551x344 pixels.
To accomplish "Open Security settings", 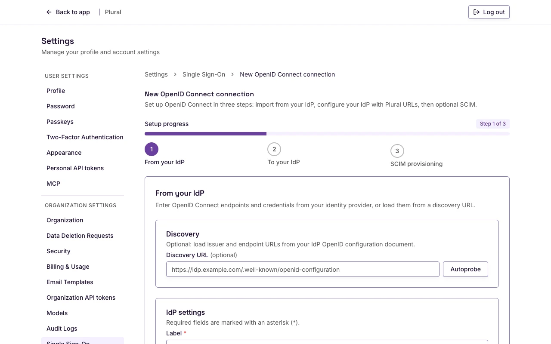I will 83,251.
